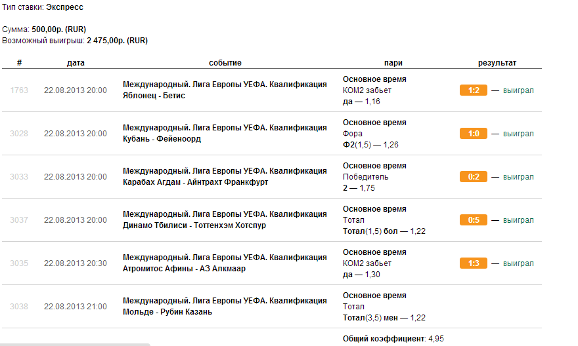Click the horizontal scrollbar at the bottom
This screenshot has width=578, height=346.
pos(75,343)
